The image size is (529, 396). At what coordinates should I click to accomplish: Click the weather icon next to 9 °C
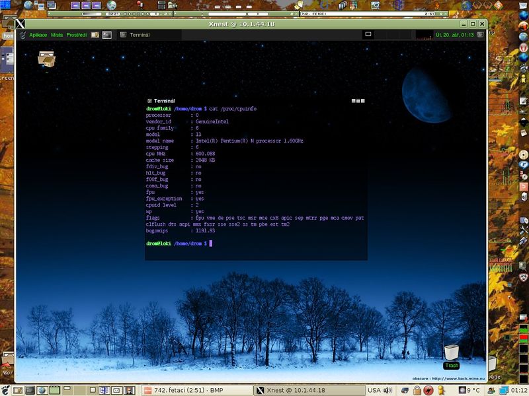[x=462, y=389]
